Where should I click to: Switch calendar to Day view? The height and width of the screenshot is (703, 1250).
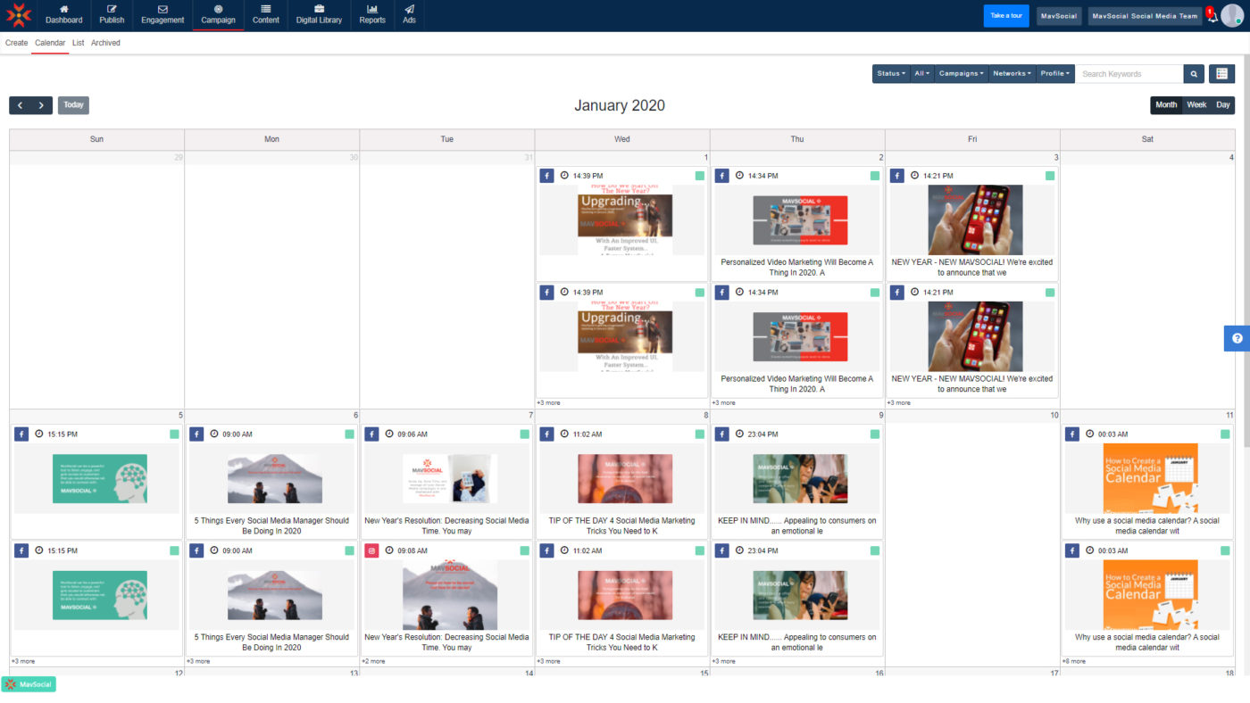coord(1222,105)
